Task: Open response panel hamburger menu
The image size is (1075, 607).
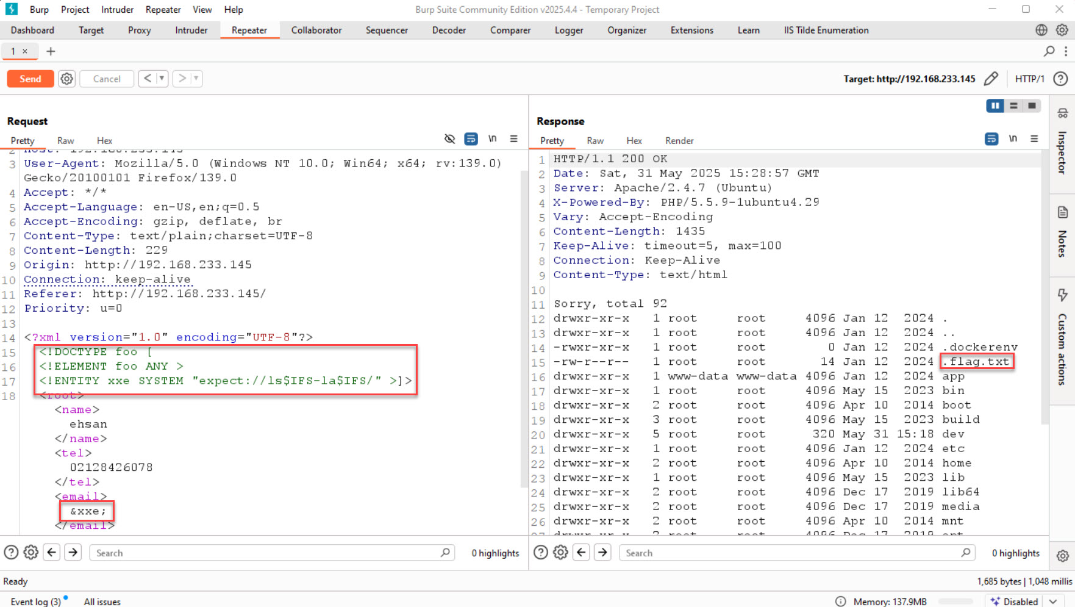Action: click(x=1034, y=139)
